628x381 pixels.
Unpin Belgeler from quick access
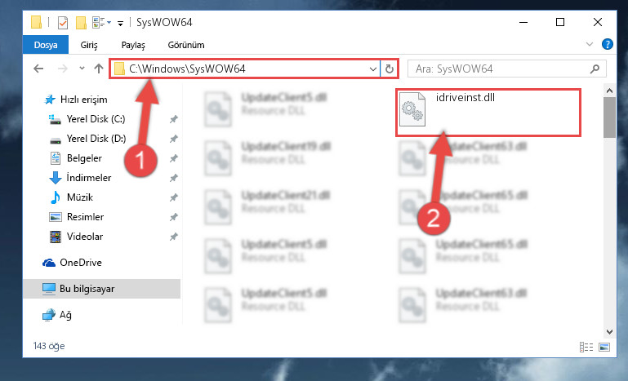[x=173, y=158]
